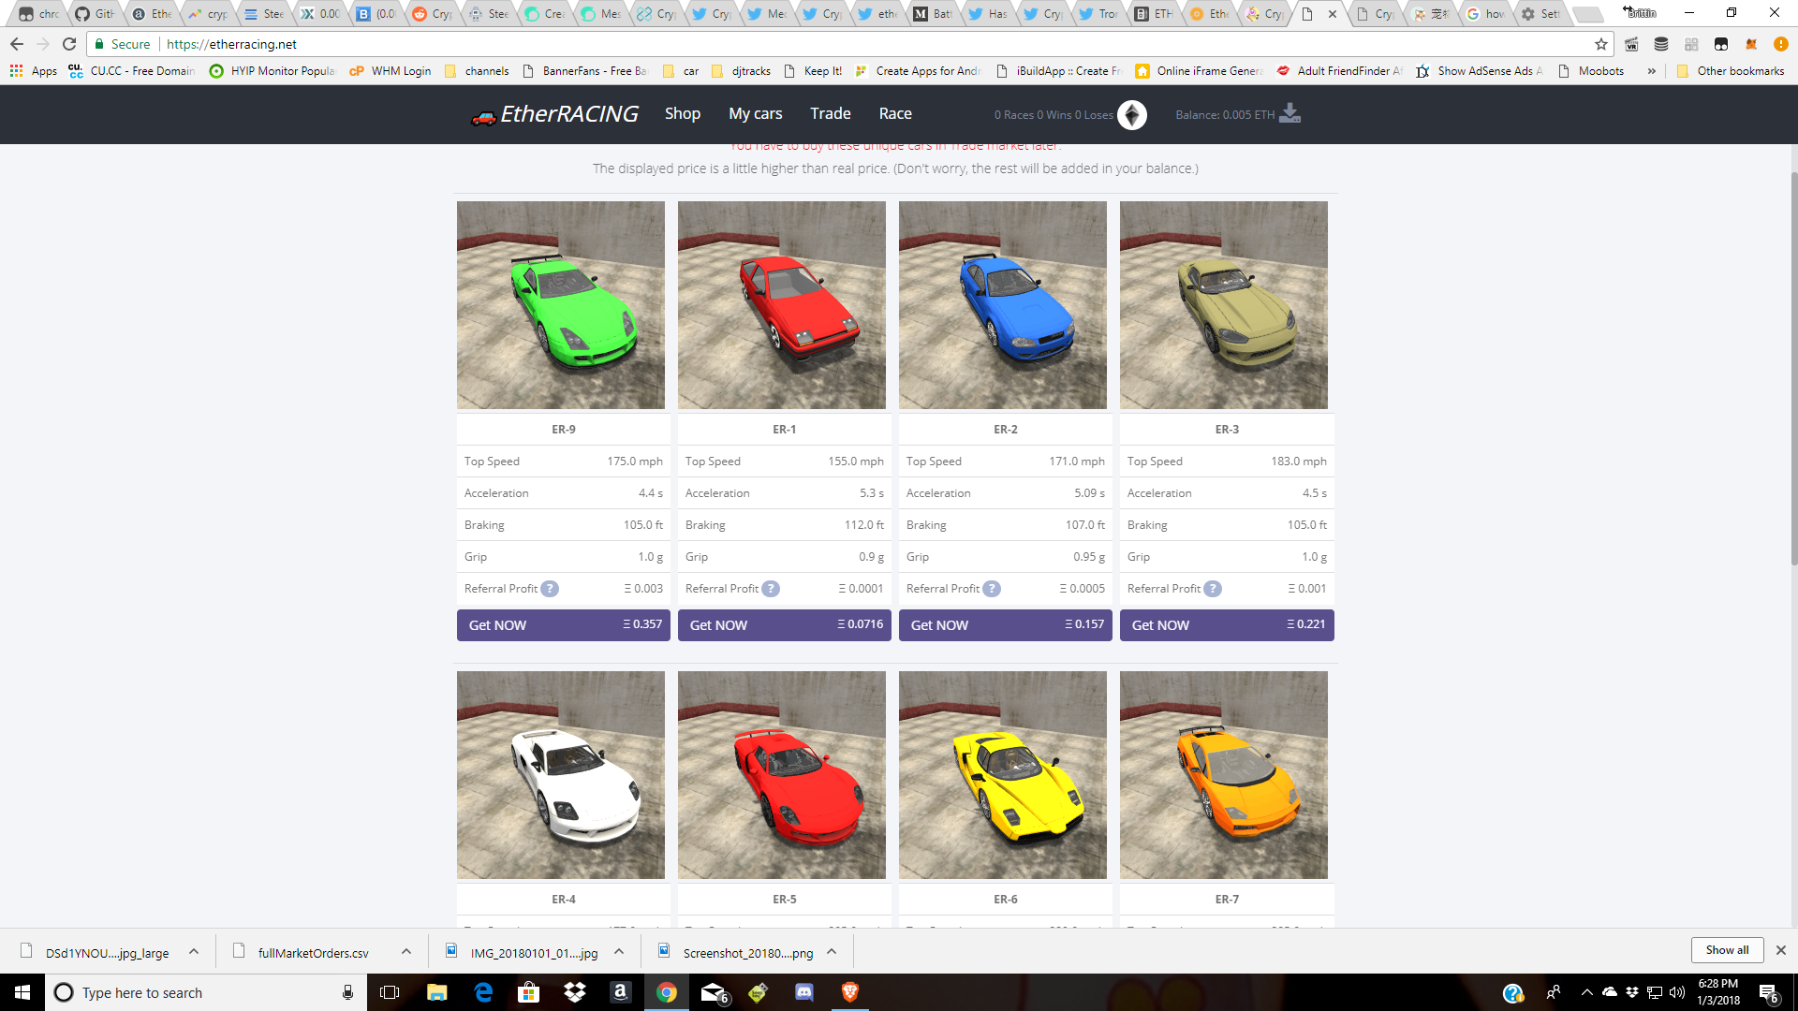Screen dimensions: 1798x1011
Task: Open the Apps bookmarks shortcut
Action: pyautogui.click(x=34, y=71)
